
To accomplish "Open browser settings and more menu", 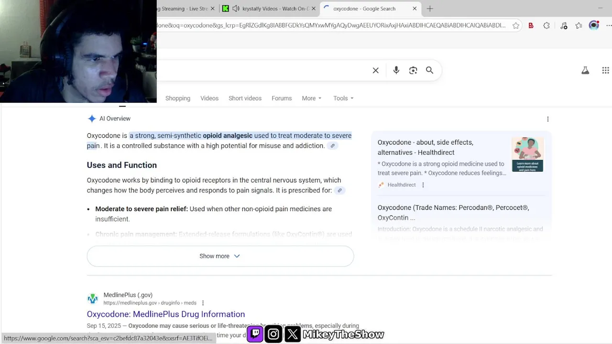I will [x=610, y=26].
